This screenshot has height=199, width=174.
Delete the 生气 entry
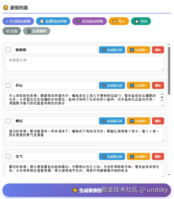158,156
